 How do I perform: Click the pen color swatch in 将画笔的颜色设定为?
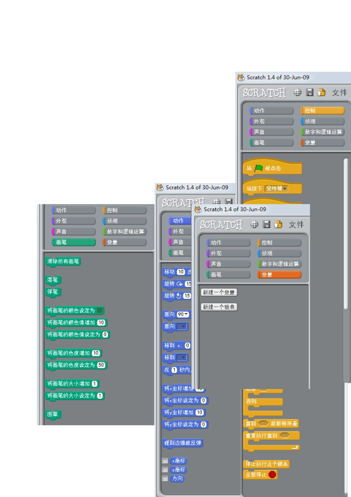point(100,311)
